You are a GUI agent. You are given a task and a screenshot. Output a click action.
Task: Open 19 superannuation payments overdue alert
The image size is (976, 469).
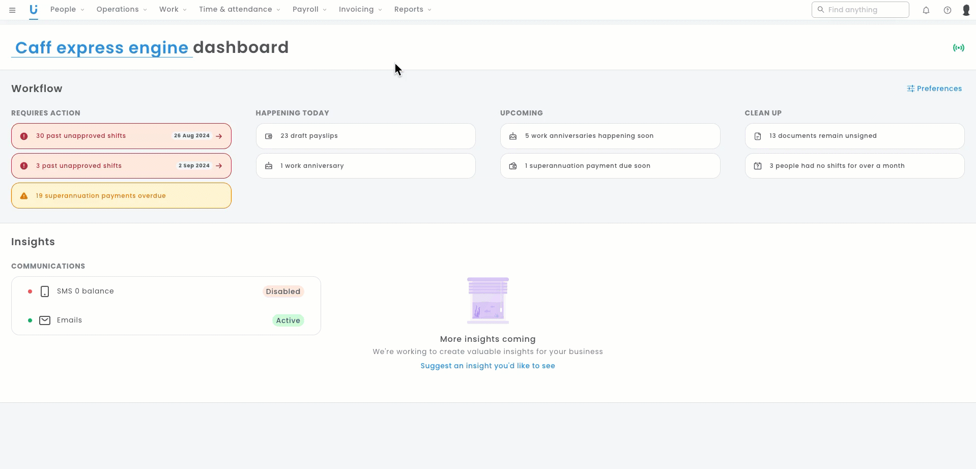pos(121,196)
